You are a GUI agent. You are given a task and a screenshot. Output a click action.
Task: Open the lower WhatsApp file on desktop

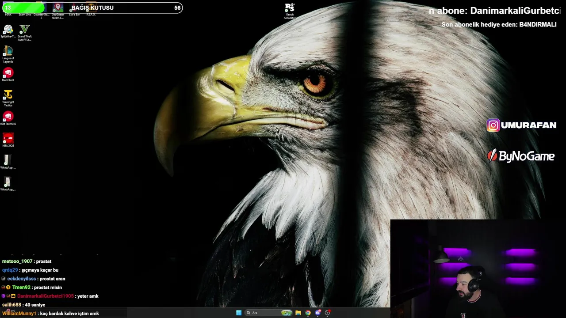tap(8, 184)
